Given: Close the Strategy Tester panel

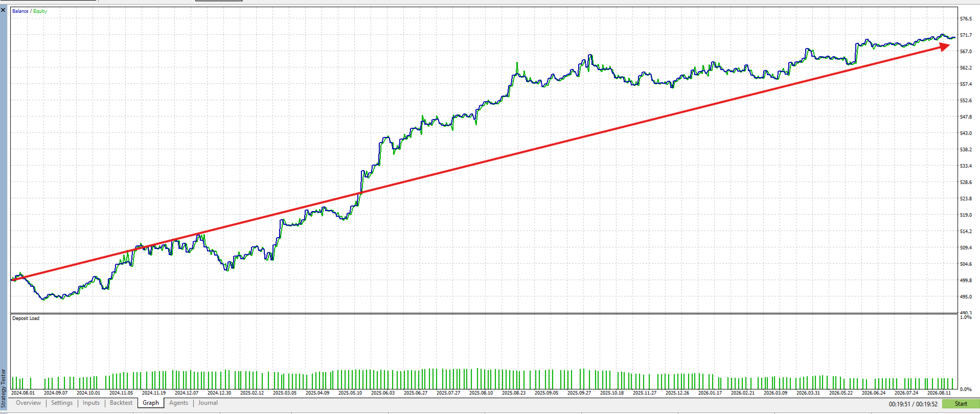Looking at the screenshot, I should point(3,10).
